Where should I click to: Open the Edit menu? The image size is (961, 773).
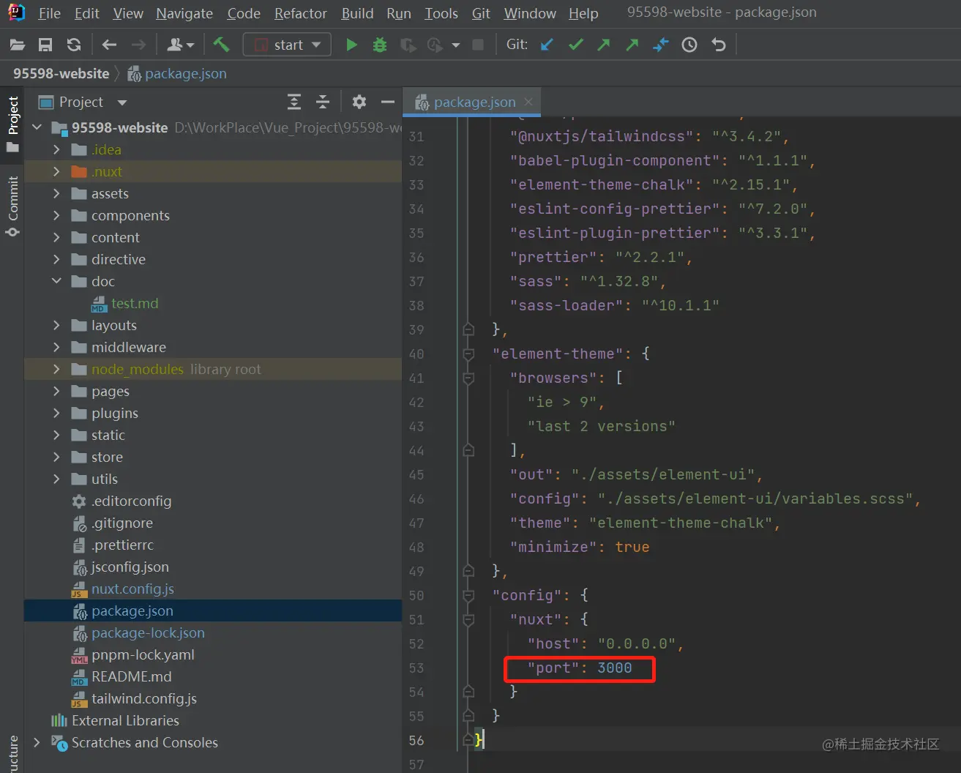point(87,13)
